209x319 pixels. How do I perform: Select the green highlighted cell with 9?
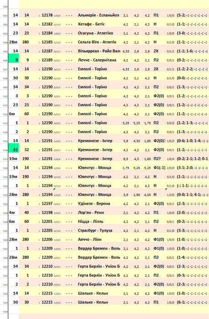[x=13, y=58]
